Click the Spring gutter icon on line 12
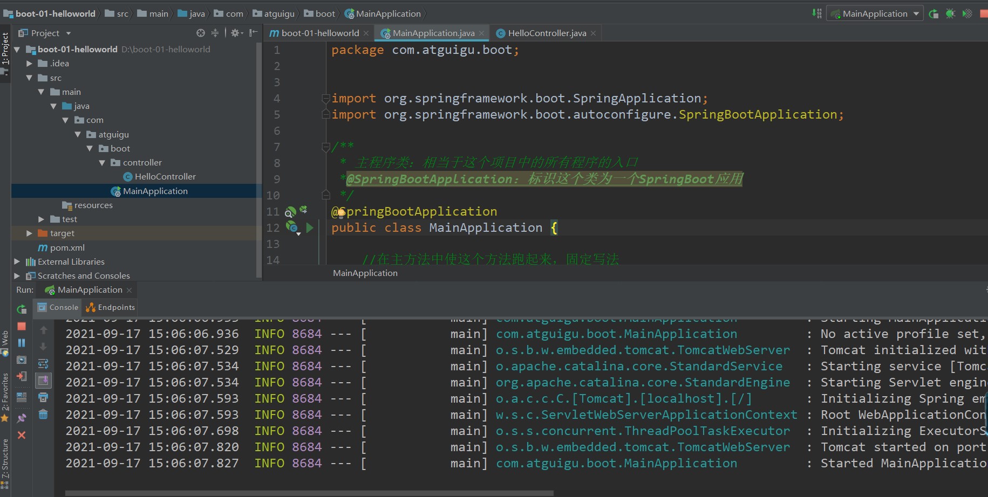 pyautogui.click(x=292, y=227)
